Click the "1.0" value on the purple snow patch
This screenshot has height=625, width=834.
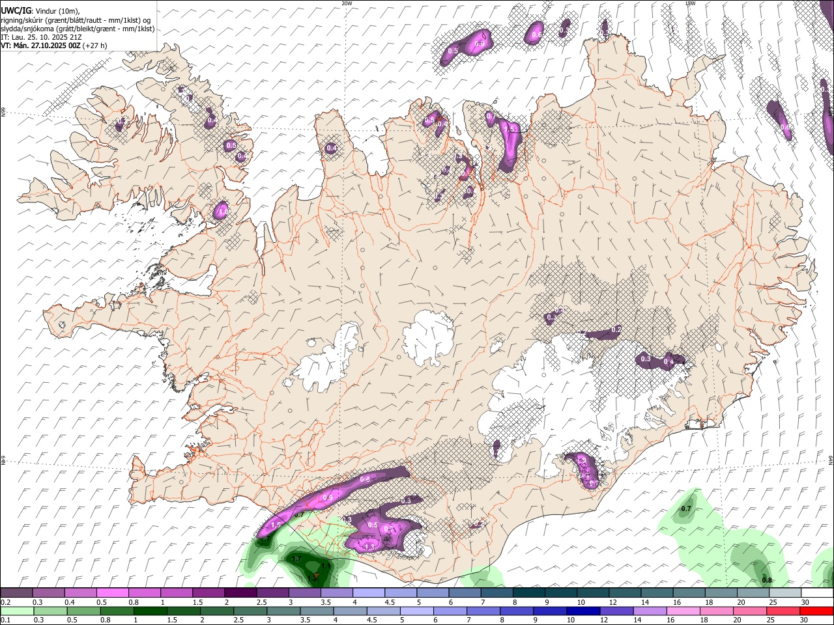pos(222,212)
